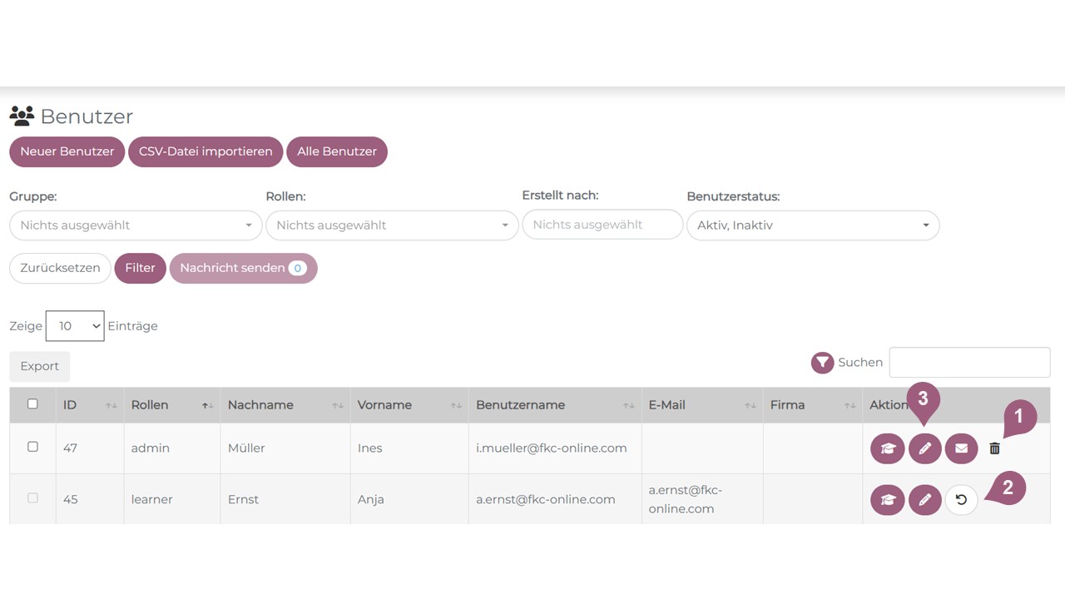
Task: Check the checkbox for user ID 45
Action: [x=32, y=498]
